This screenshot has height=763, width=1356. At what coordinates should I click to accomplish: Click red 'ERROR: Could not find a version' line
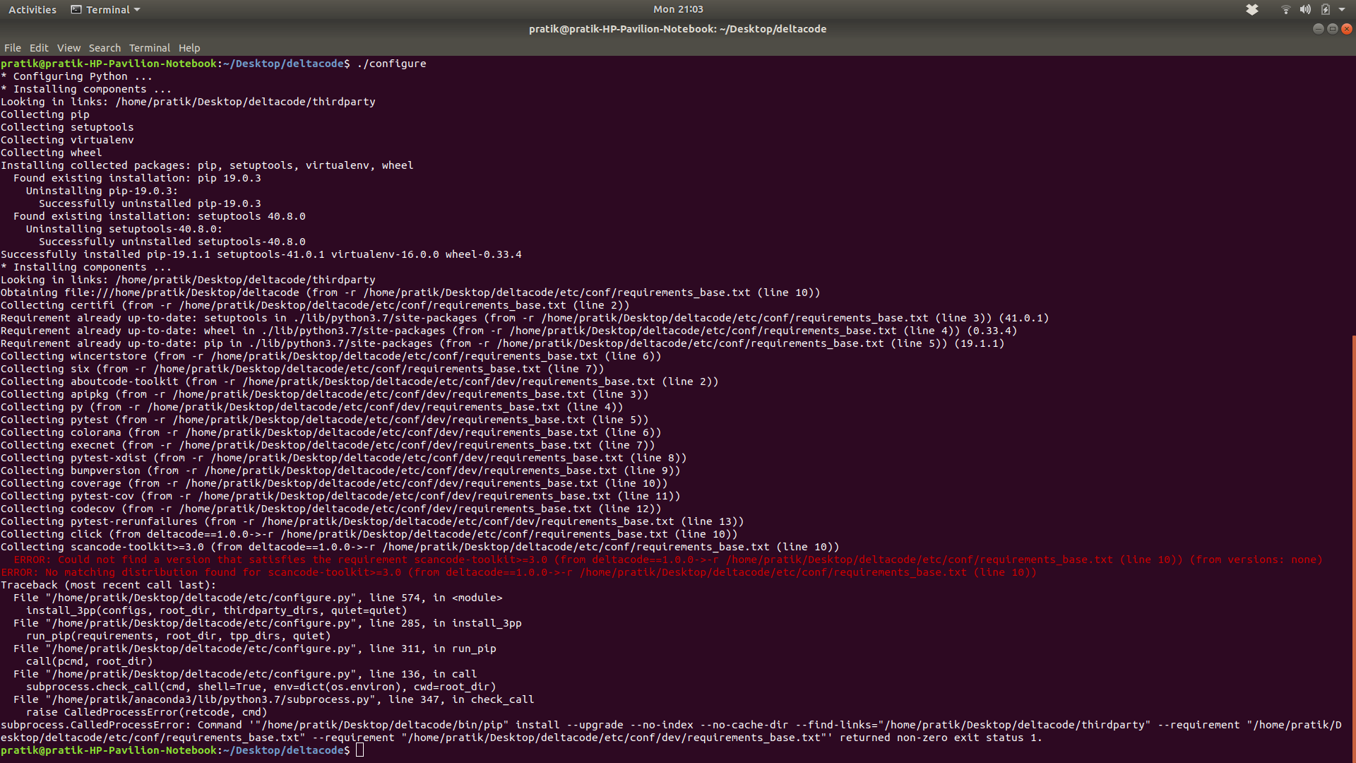click(x=668, y=560)
